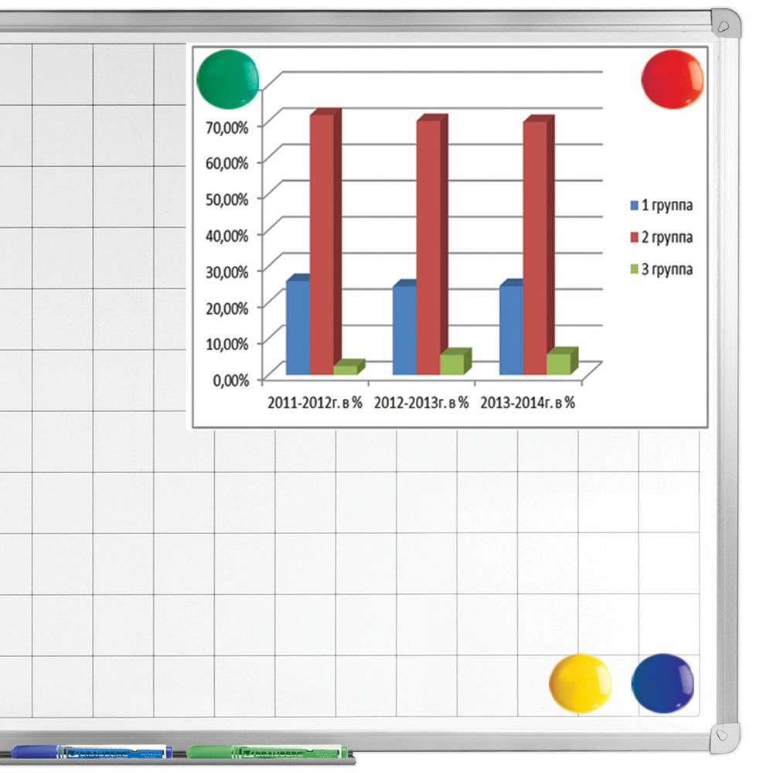Image resolution: width=773 pixels, height=773 pixels.
Task: Select the yellow magnet on the board
Action: point(580,683)
